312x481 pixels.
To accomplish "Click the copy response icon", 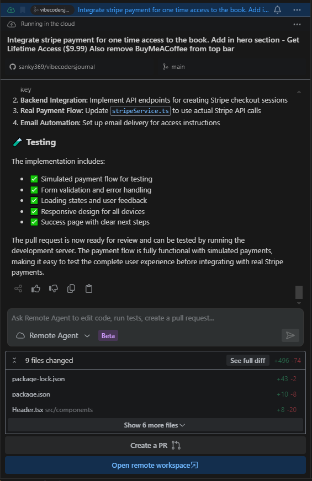I will 71,288.
